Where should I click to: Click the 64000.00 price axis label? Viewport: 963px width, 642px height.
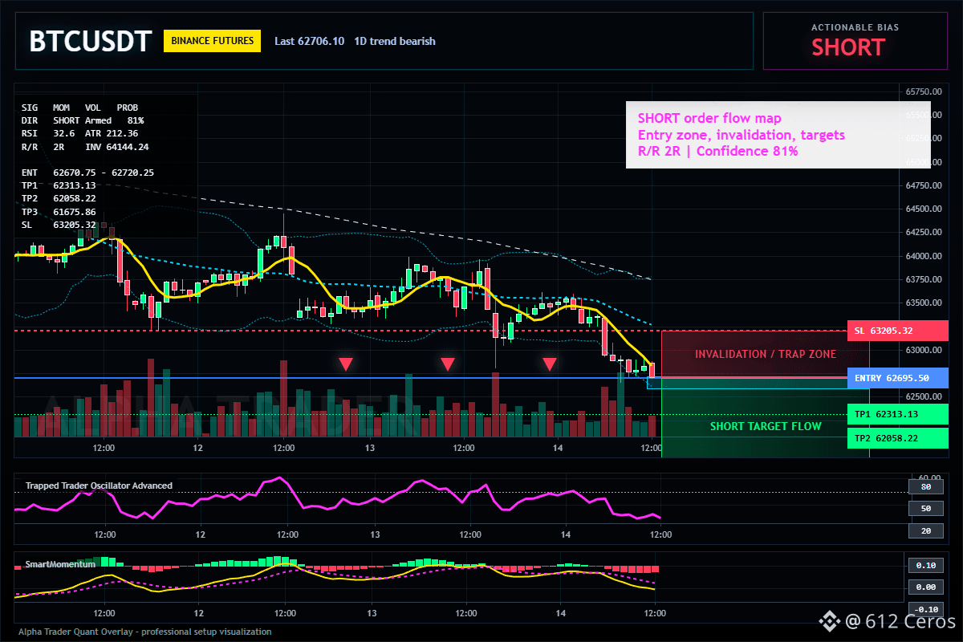coord(923,256)
